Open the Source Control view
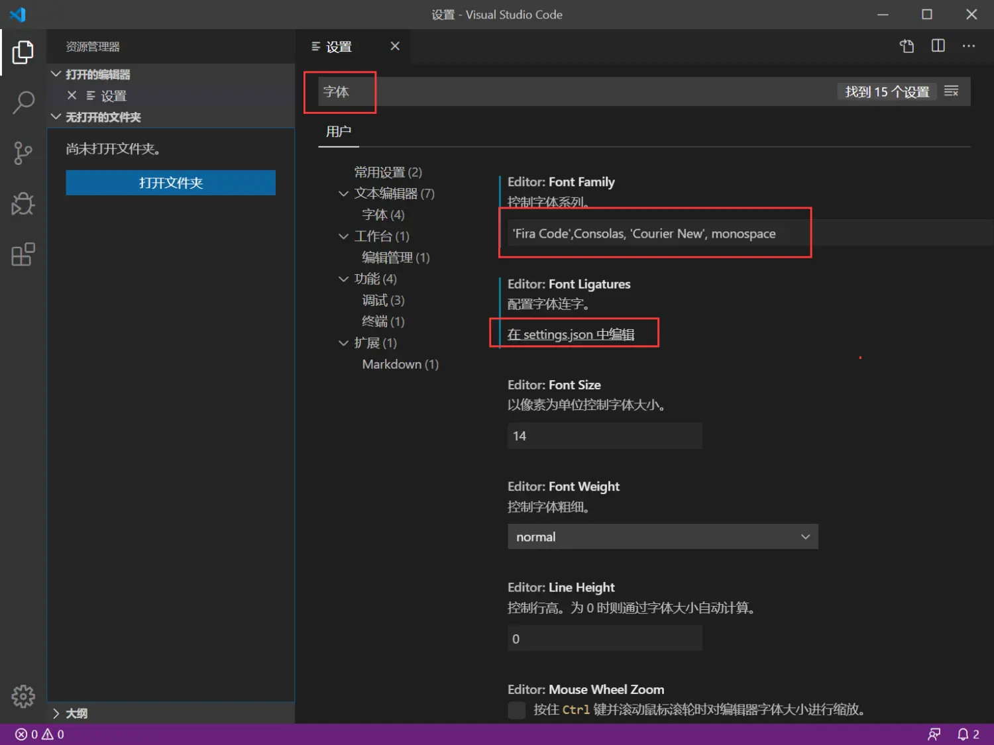This screenshot has width=994, height=745. click(x=23, y=153)
